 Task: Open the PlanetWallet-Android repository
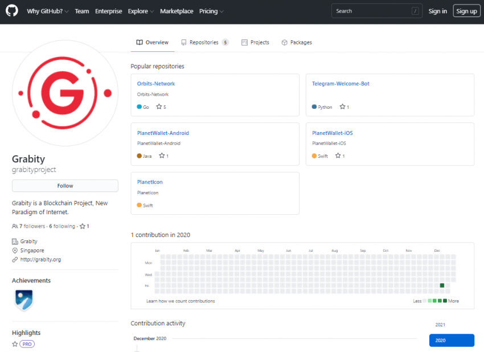163,133
